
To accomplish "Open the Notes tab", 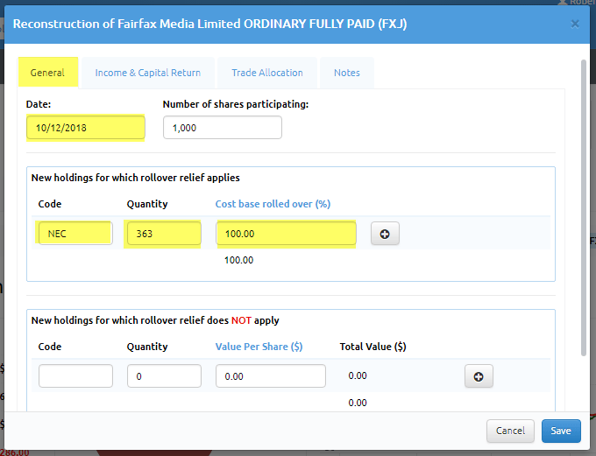I will click(x=347, y=73).
